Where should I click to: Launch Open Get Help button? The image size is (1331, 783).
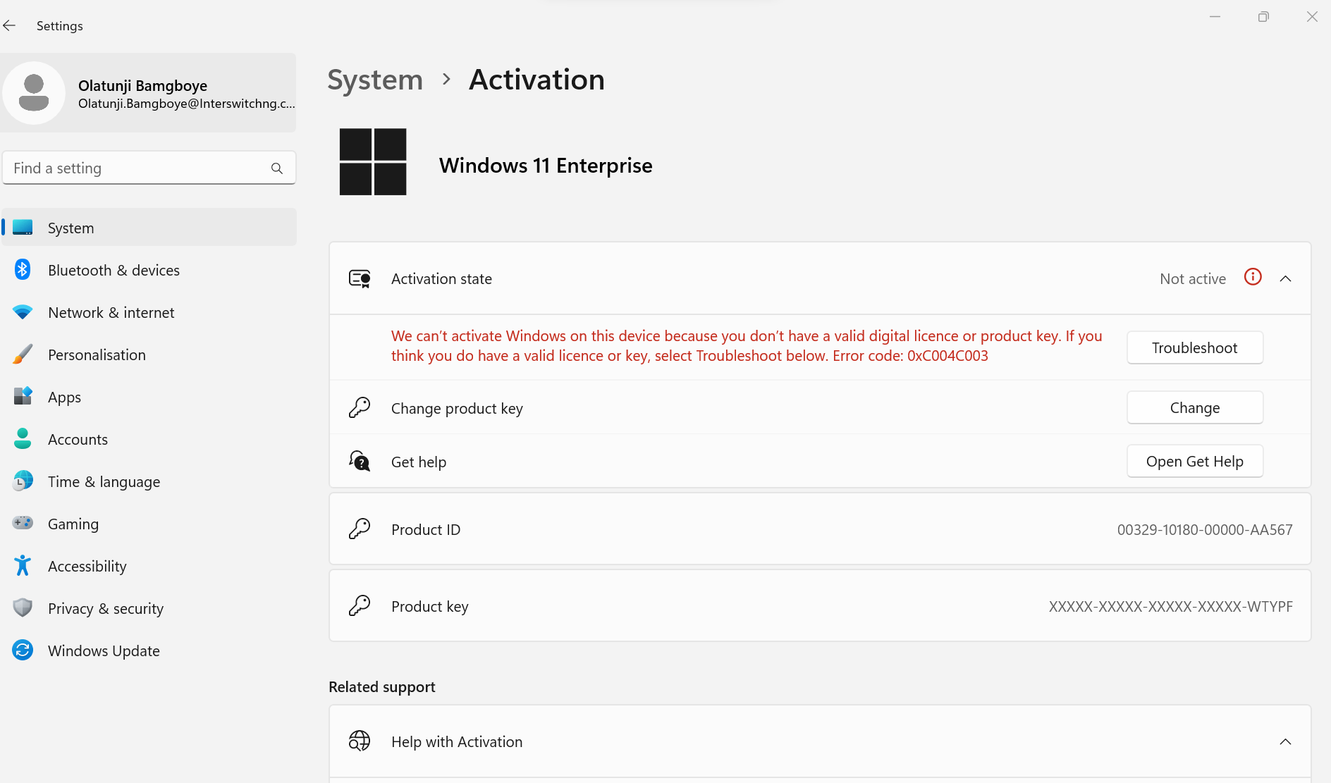pyautogui.click(x=1194, y=462)
